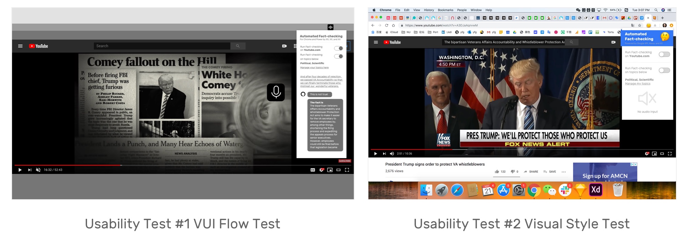Bookmark the page with the star icon
Viewport: 688px width, 238px height.
[639, 25]
